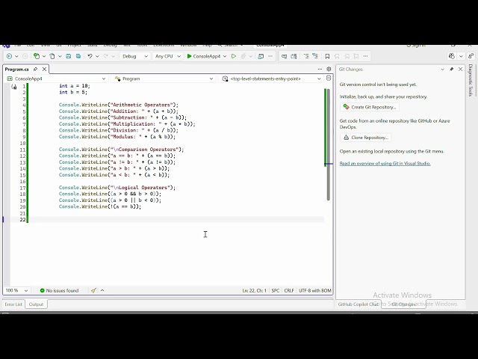Undo the last edit
The height and width of the screenshot is (359, 478).
point(90,56)
